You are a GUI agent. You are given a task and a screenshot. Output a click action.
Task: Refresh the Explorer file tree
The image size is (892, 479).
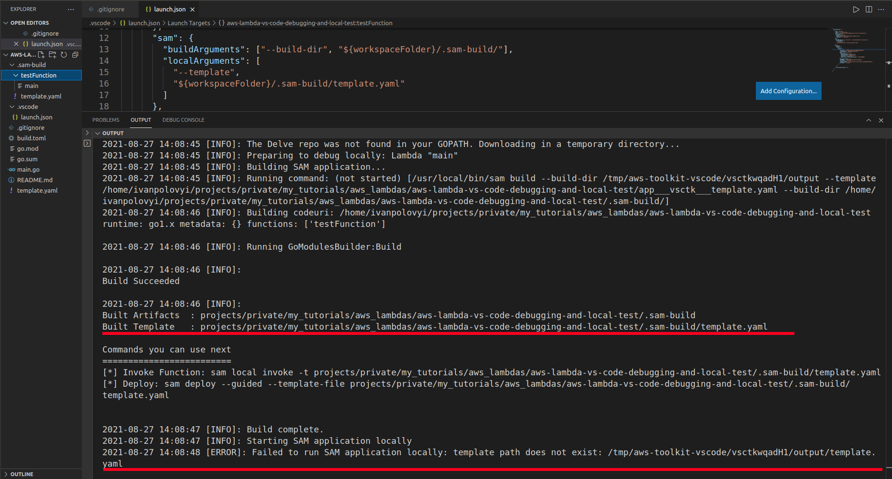click(x=64, y=55)
